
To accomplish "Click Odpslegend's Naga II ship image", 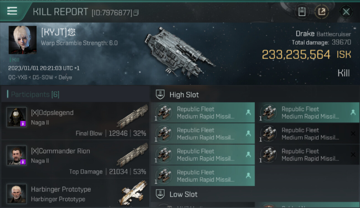I will (x=132, y=116).
